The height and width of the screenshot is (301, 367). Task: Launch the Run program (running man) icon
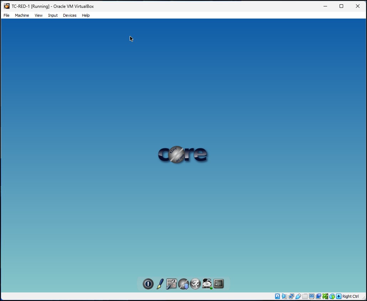click(195, 284)
